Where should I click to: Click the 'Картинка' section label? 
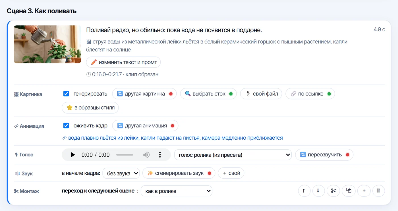28,94
